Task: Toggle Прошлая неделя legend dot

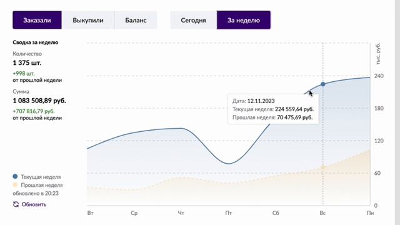Action: pyautogui.click(x=15, y=185)
